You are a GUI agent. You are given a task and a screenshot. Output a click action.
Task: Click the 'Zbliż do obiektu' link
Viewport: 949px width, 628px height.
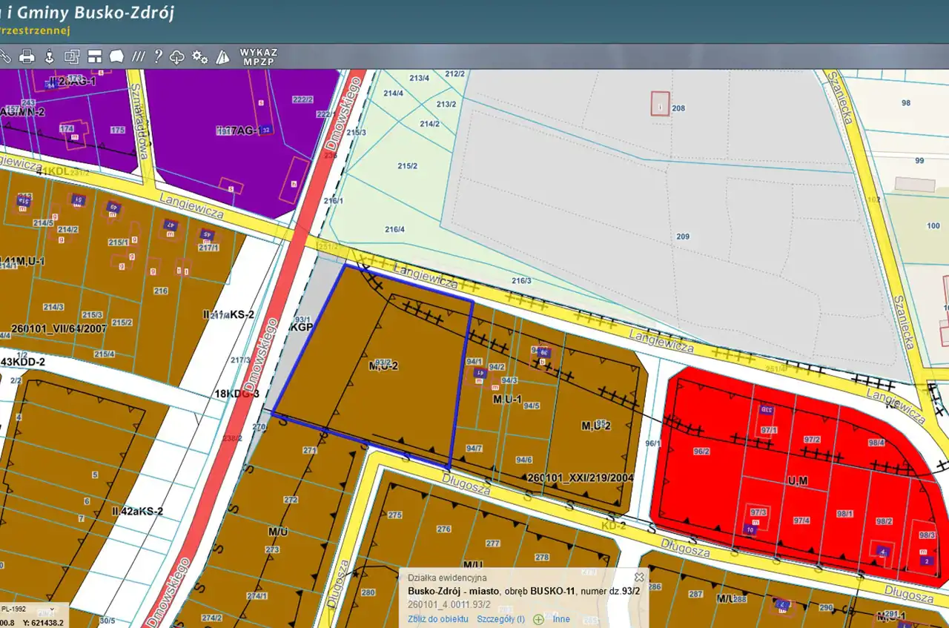pyautogui.click(x=437, y=619)
